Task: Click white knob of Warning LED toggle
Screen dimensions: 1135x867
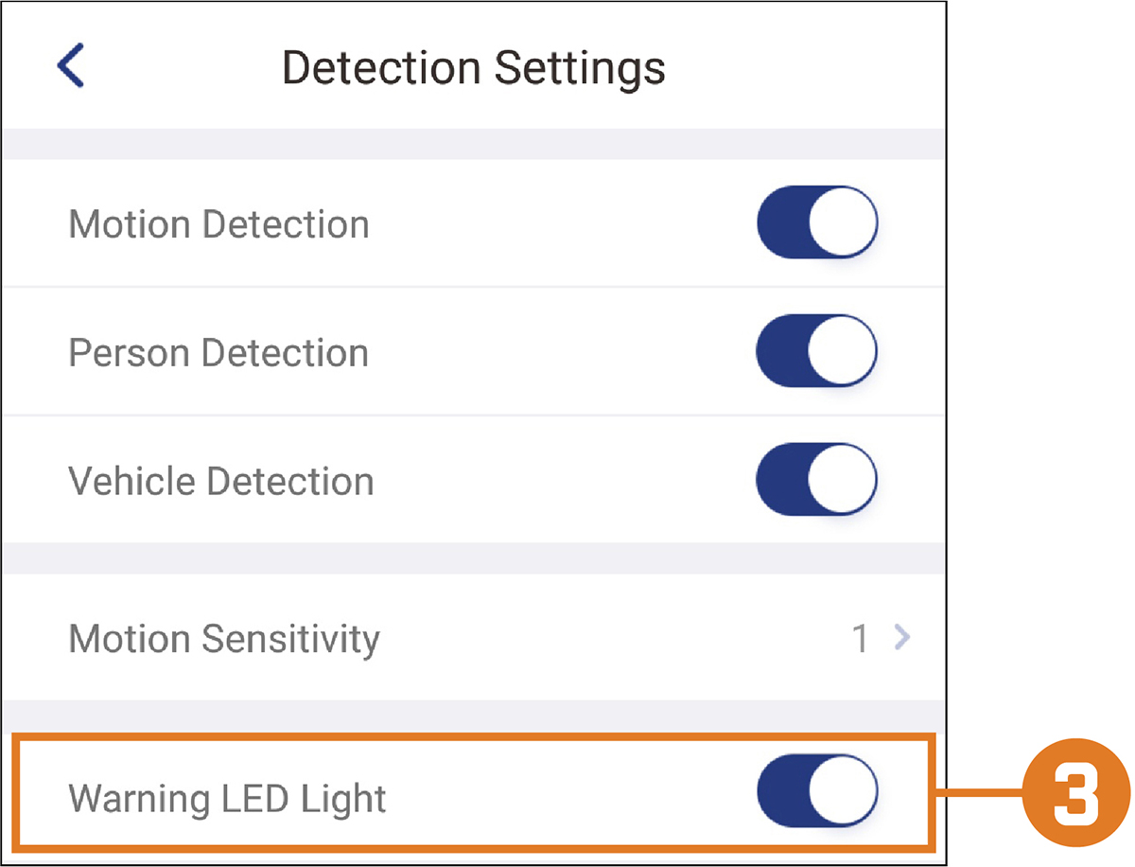Action: 845,788
